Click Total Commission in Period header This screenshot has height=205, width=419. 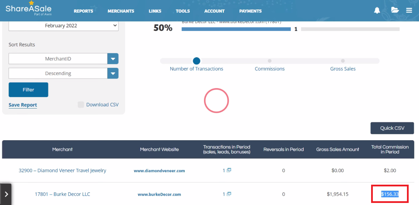390,150
